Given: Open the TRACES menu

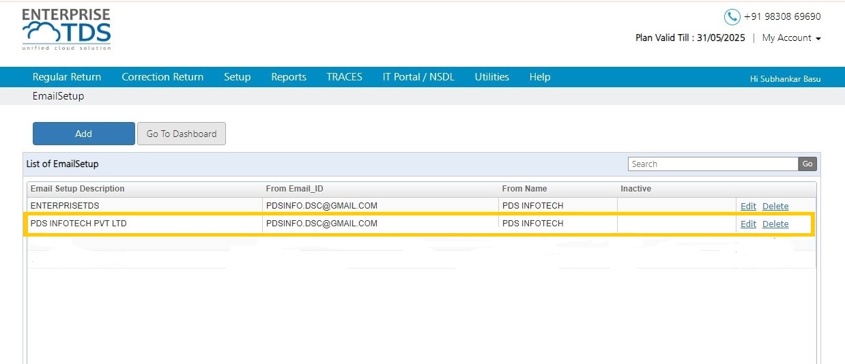Looking at the screenshot, I should click(x=344, y=77).
